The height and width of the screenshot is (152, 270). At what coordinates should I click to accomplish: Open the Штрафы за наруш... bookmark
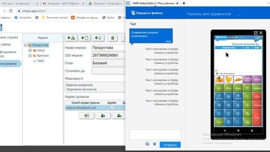point(85,18)
